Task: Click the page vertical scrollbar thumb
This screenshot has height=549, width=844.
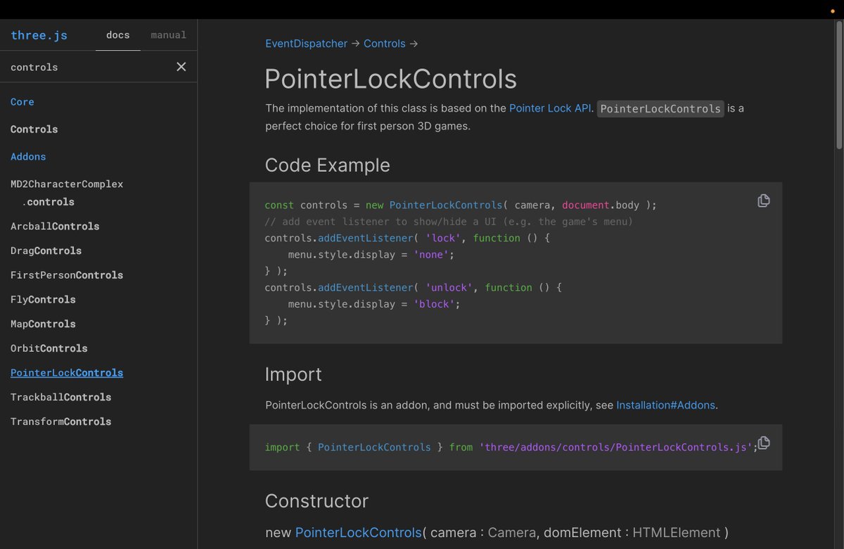Action: tap(838, 85)
